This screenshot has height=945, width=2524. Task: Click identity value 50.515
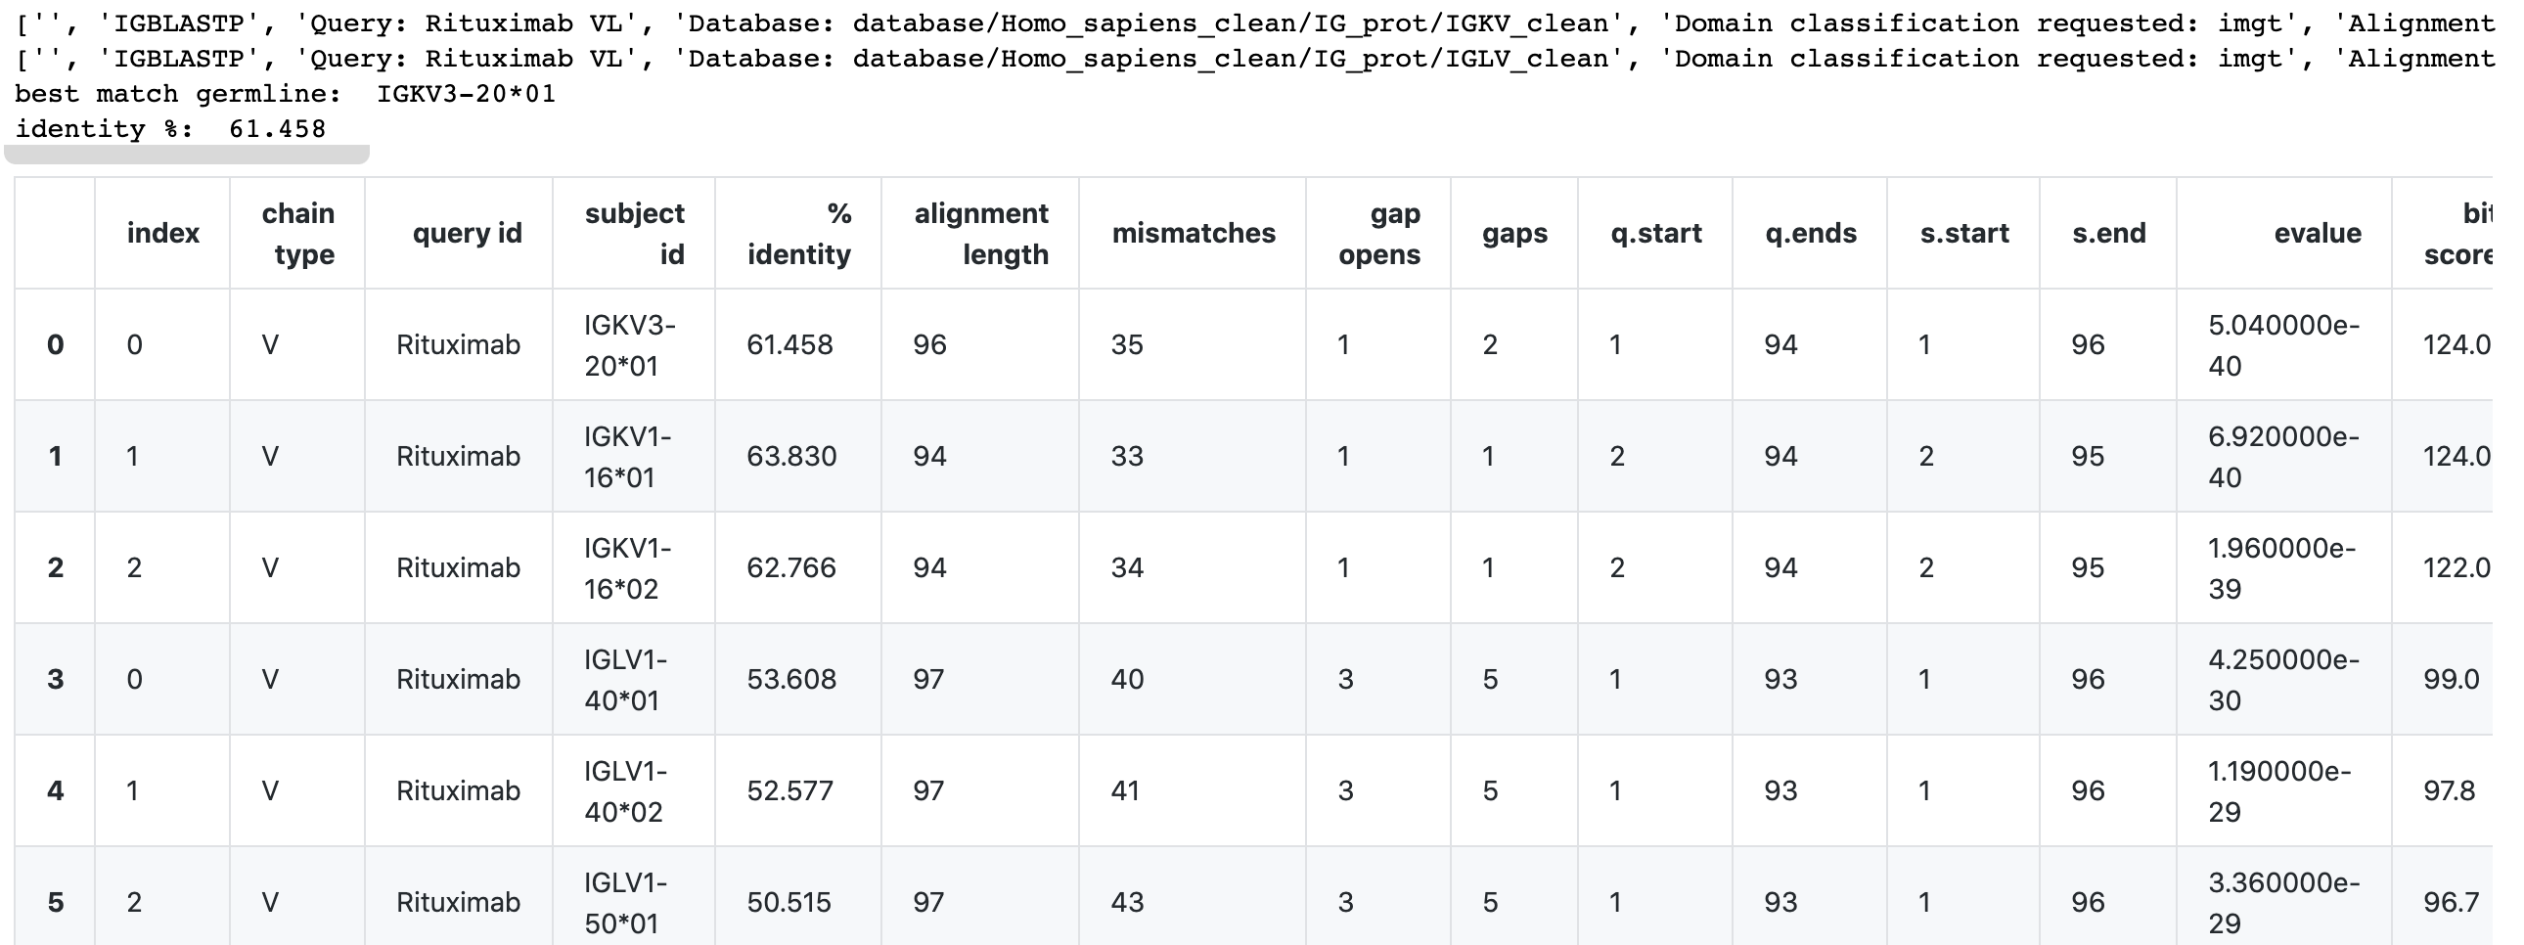pyautogui.click(x=789, y=903)
